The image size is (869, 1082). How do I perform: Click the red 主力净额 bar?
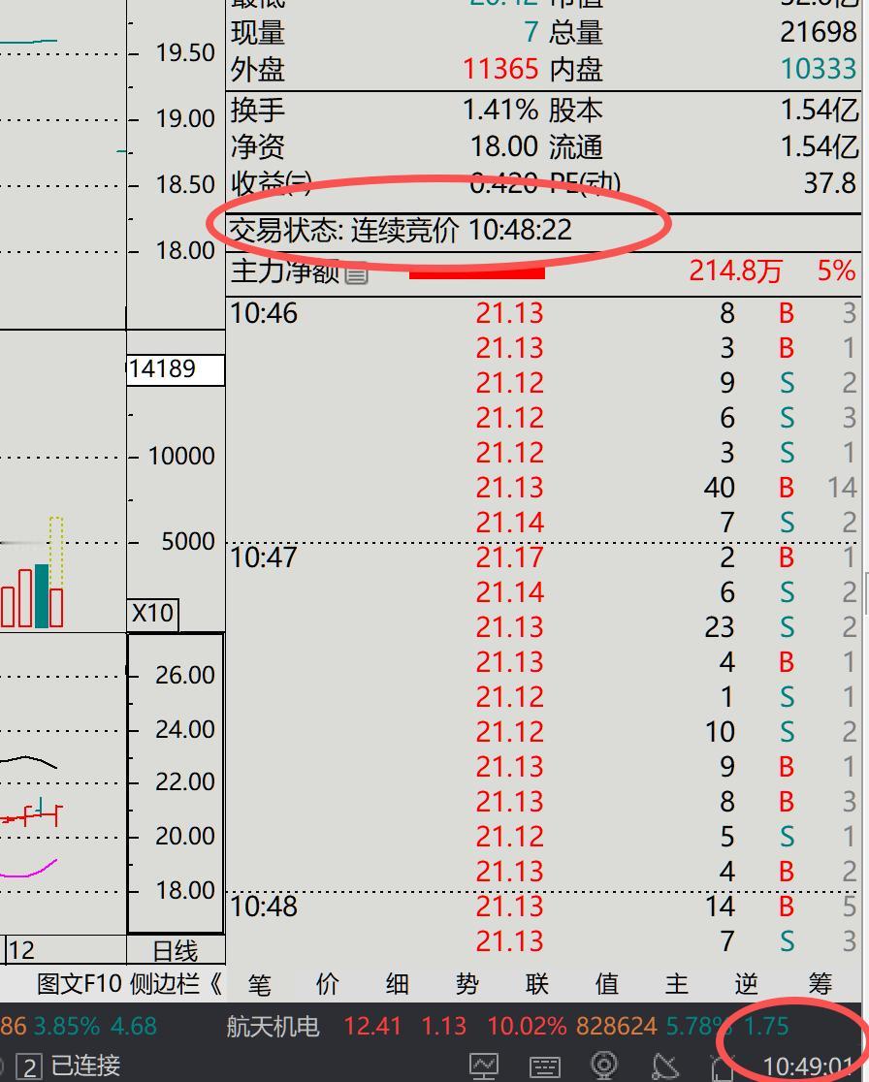tap(477, 274)
